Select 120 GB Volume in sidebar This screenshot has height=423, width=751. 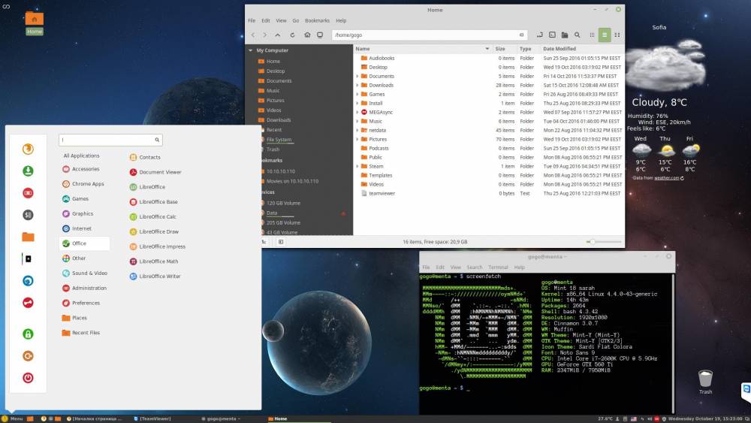click(x=283, y=203)
